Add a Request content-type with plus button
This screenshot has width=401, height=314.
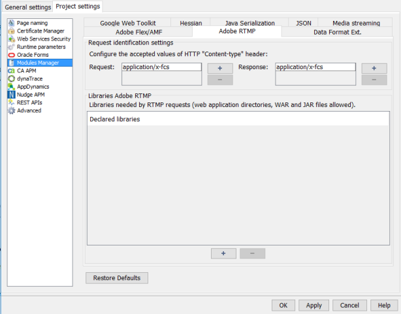click(220, 69)
